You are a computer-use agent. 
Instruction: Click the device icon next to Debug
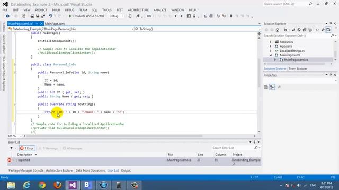pyautogui.click(x=130, y=16)
